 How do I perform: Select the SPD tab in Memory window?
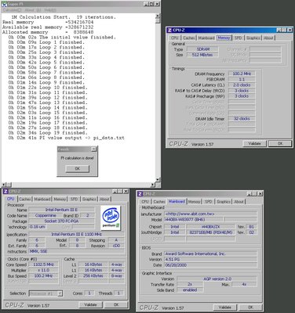238,38
